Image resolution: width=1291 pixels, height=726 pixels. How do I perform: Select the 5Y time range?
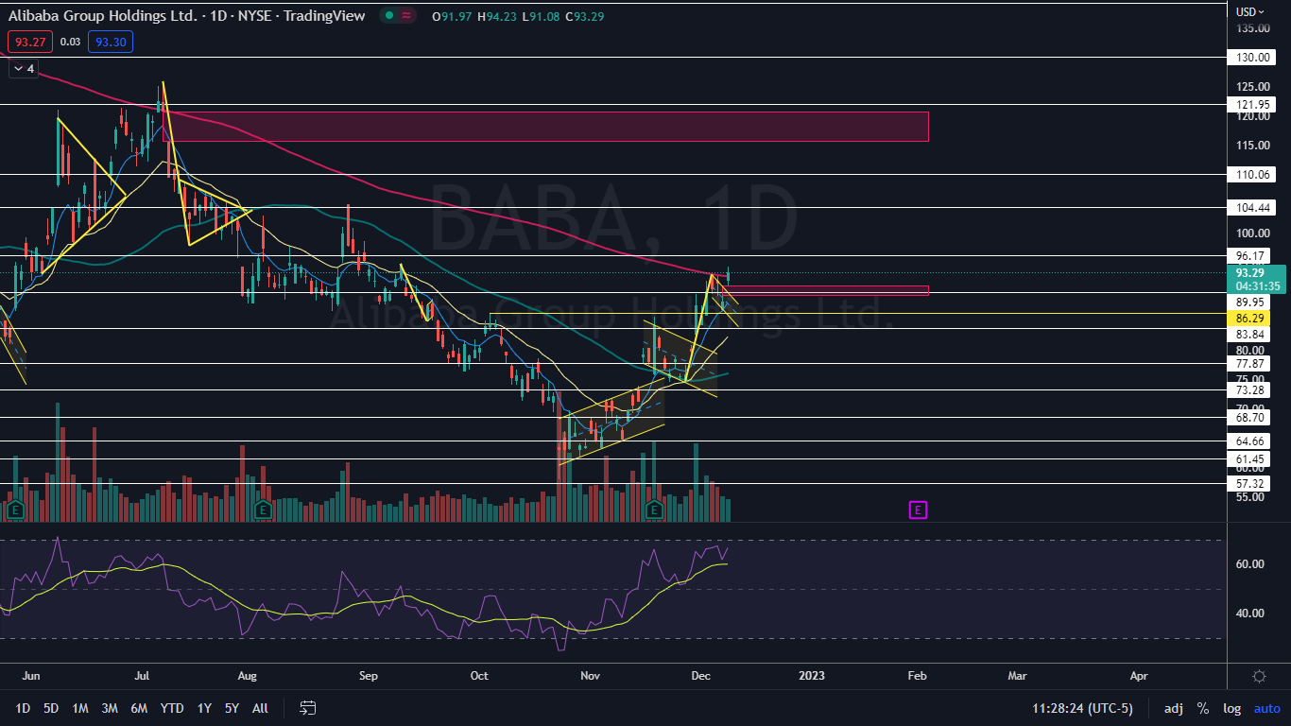coord(232,708)
